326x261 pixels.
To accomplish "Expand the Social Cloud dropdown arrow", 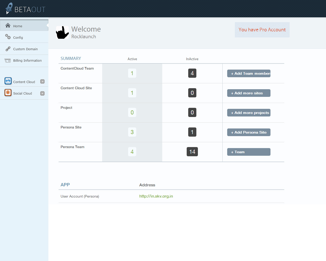I will point(43,93).
